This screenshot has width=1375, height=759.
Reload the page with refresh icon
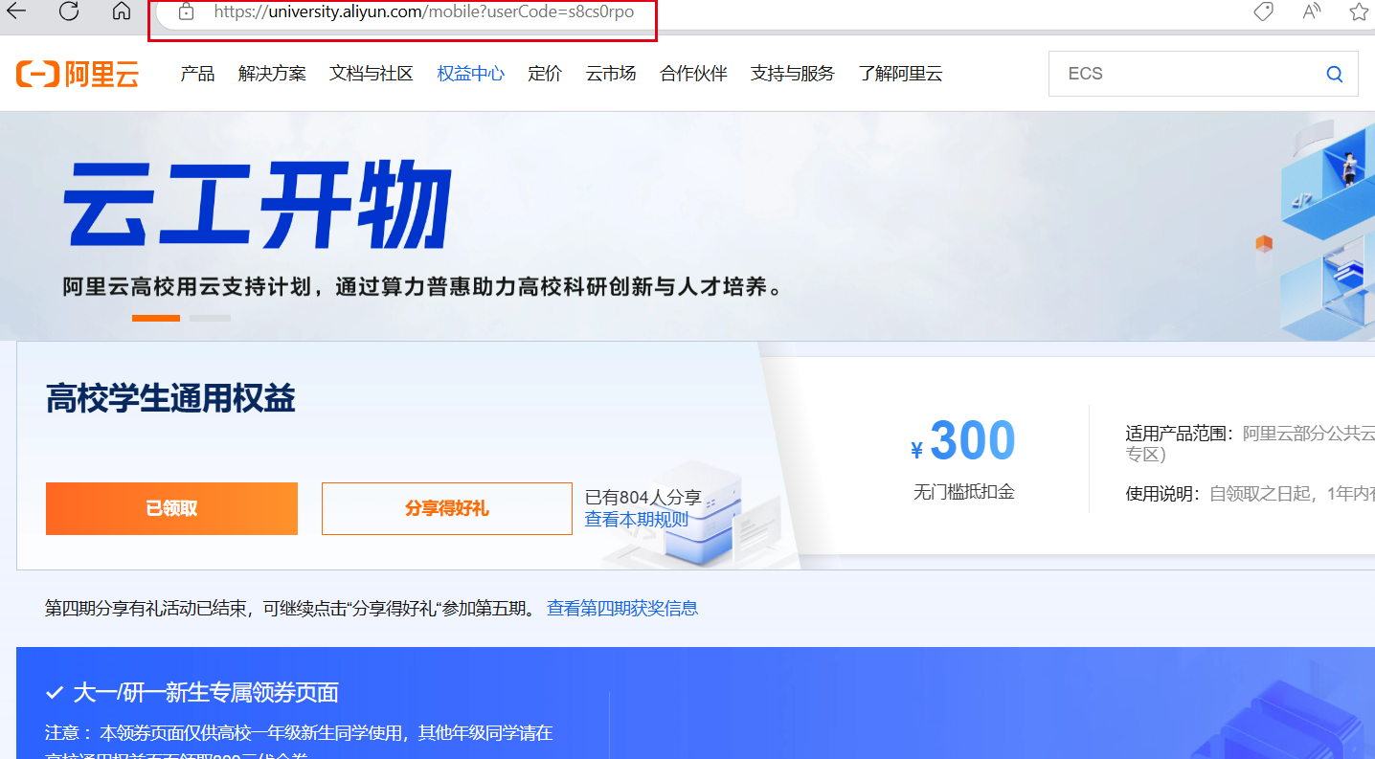69,11
